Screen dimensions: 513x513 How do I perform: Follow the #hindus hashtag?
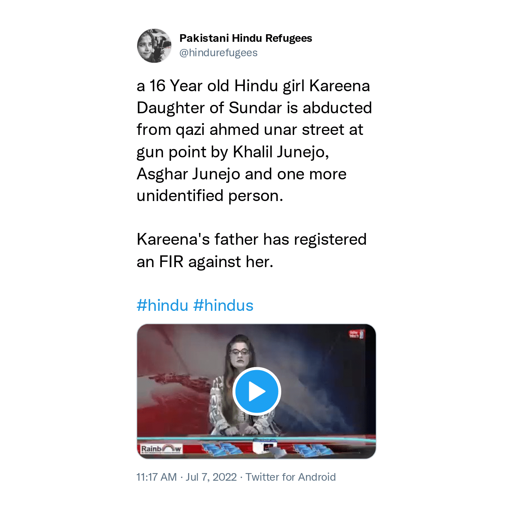coord(223,306)
